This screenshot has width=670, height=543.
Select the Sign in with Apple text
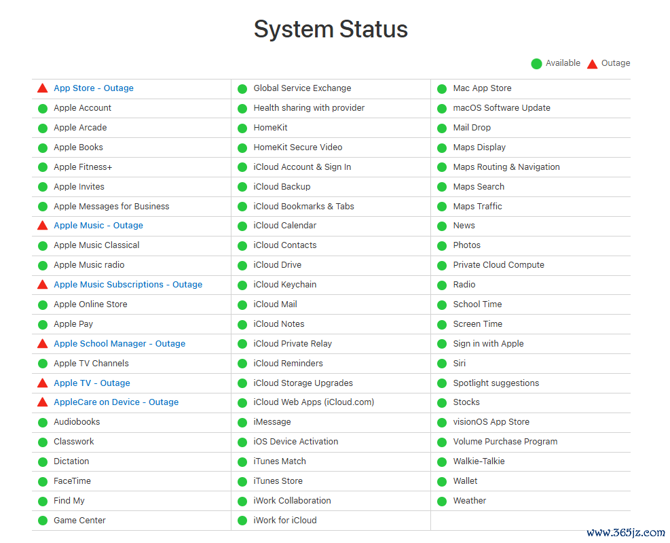(488, 344)
